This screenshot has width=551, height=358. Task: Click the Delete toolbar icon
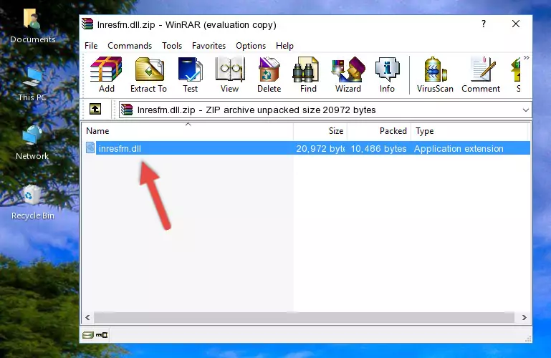(x=269, y=74)
